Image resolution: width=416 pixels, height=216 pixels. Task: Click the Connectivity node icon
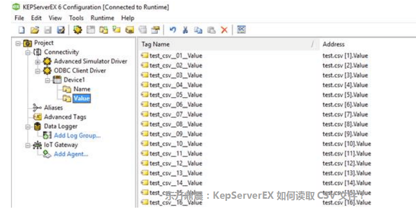point(37,52)
